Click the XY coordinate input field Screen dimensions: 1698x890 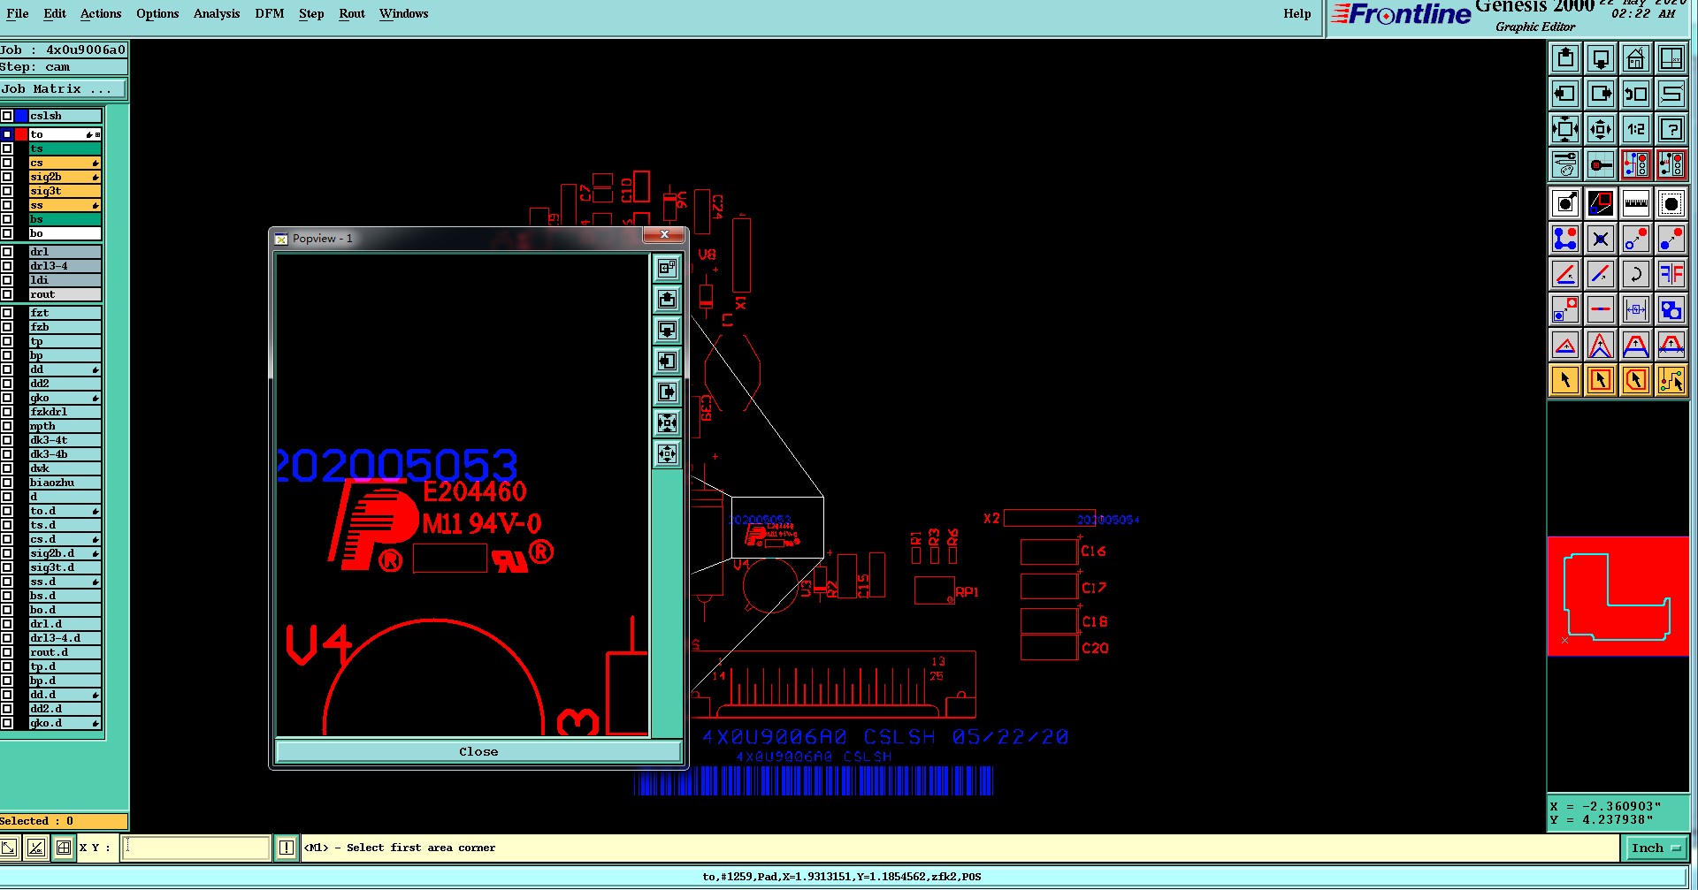tap(196, 848)
